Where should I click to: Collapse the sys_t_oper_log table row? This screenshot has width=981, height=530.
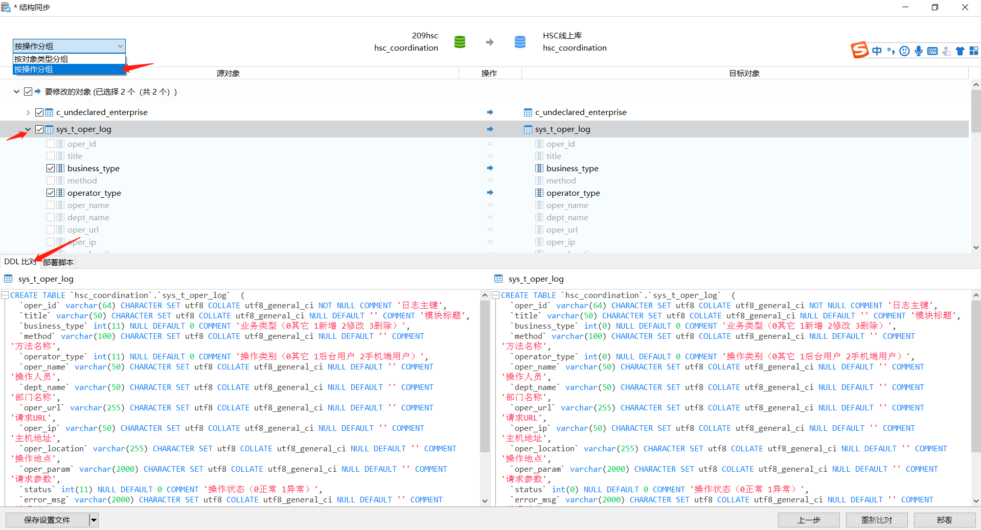tap(28, 129)
